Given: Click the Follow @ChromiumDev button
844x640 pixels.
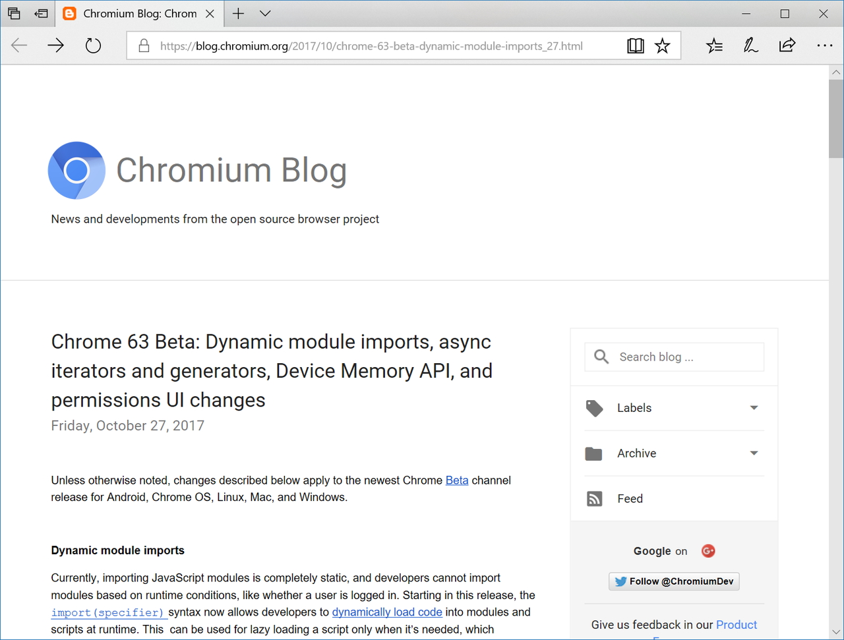Looking at the screenshot, I should coord(673,581).
